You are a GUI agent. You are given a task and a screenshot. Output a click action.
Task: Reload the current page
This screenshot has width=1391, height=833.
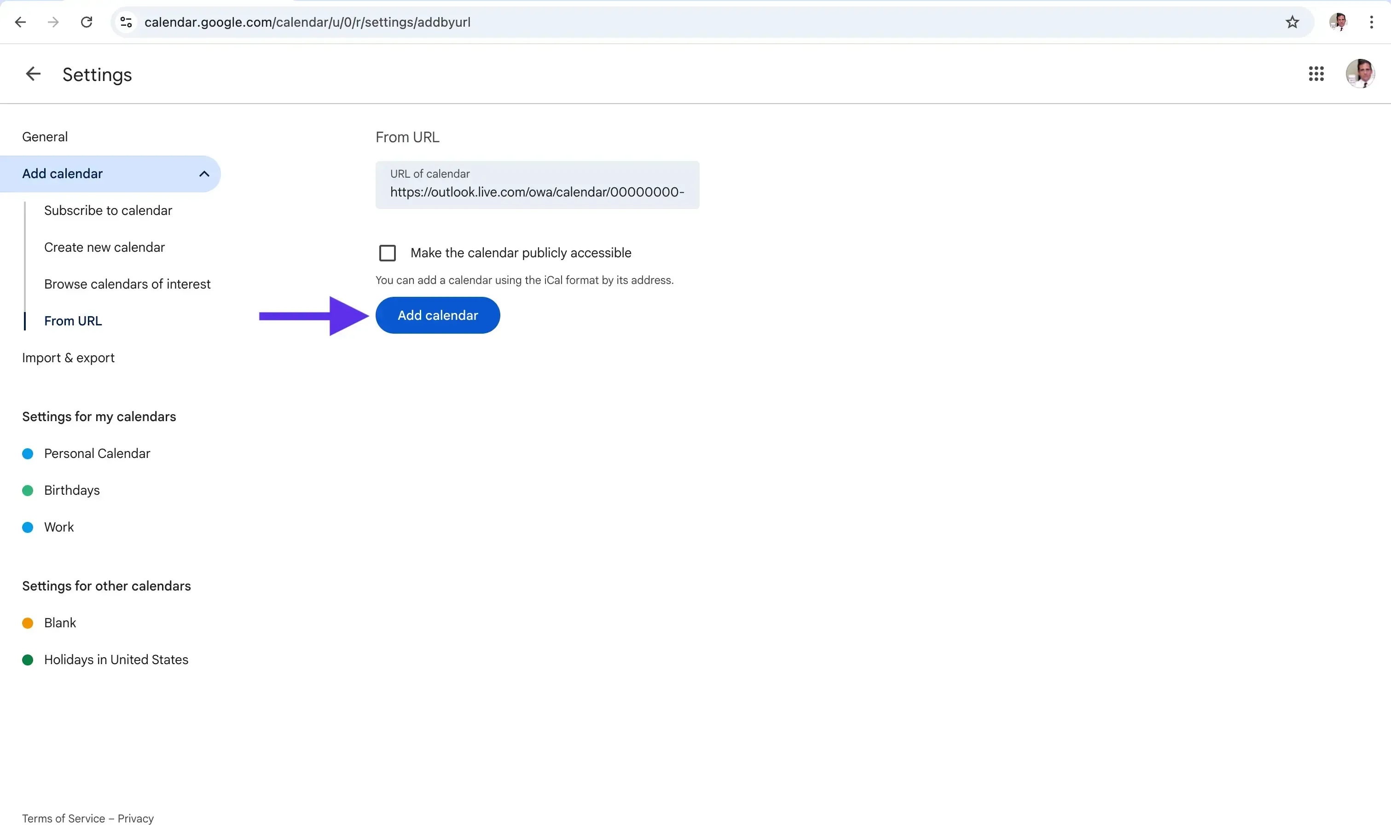click(87, 22)
